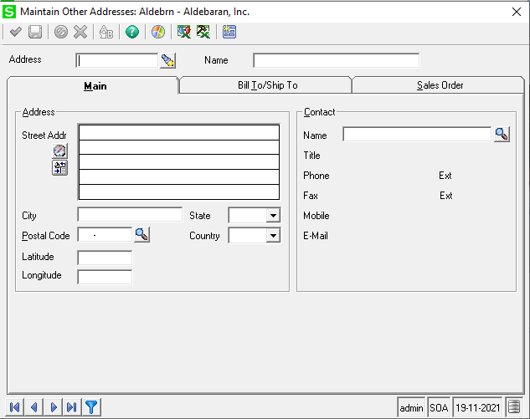Click the colorful Office globe toolbar icon
The height and width of the screenshot is (419, 530).
pyautogui.click(x=158, y=32)
